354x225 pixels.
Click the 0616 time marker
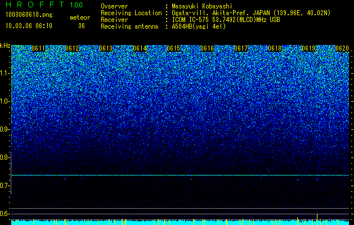(x=207, y=48)
